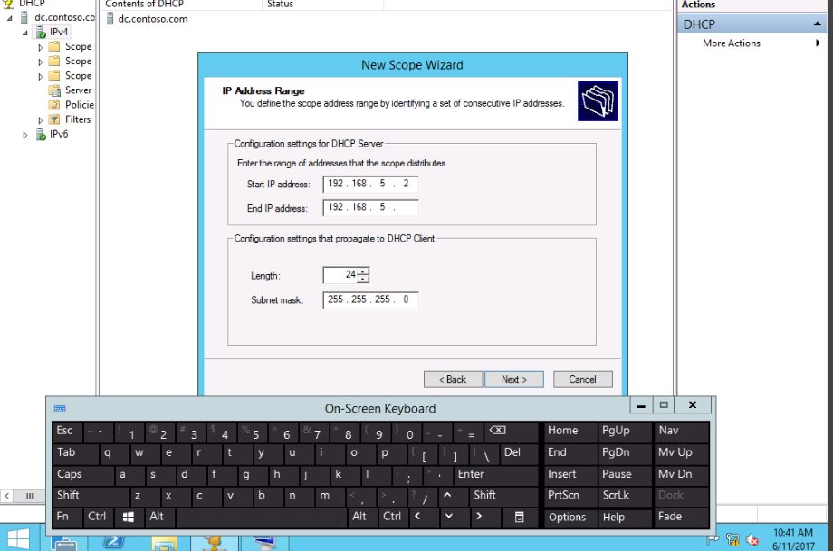Image resolution: width=833 pixels, height=551 pixels.
Task: Open More Actions submenu in Actions pane
Action: click(x=732, y=43)
